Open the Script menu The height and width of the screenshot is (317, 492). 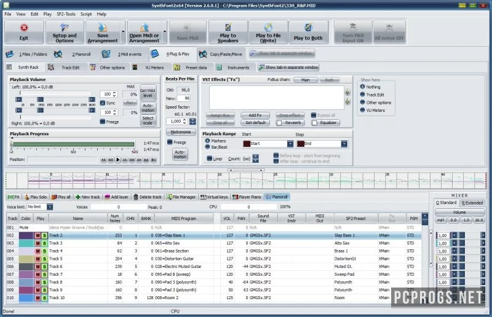[x=86, y=14]
